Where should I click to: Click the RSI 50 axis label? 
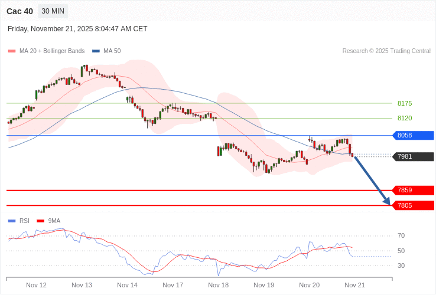401,251
